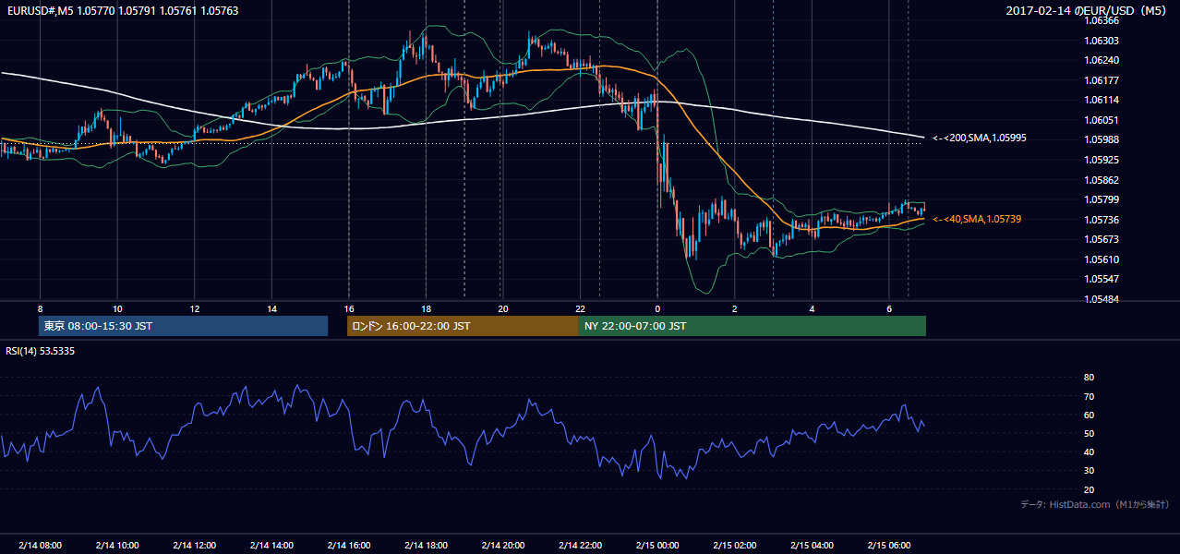Select the Tokyo 08:00-15:30 JST session bar
1180x554 pixels.
pos(183,326)
